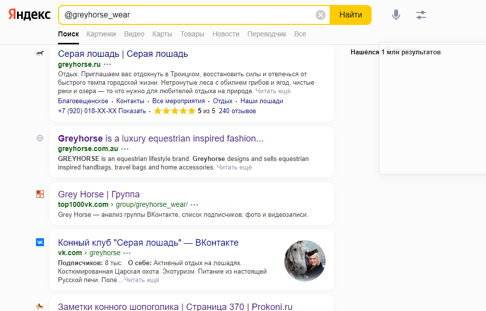Open the Благовещенское sitelink
The image size is (486, 311).
pos(83,101)
